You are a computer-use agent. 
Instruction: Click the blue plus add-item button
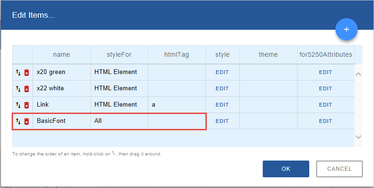point(346,29)
